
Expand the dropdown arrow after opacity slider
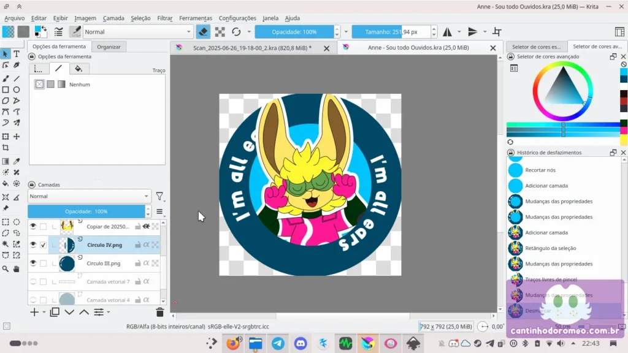[346, 32]
